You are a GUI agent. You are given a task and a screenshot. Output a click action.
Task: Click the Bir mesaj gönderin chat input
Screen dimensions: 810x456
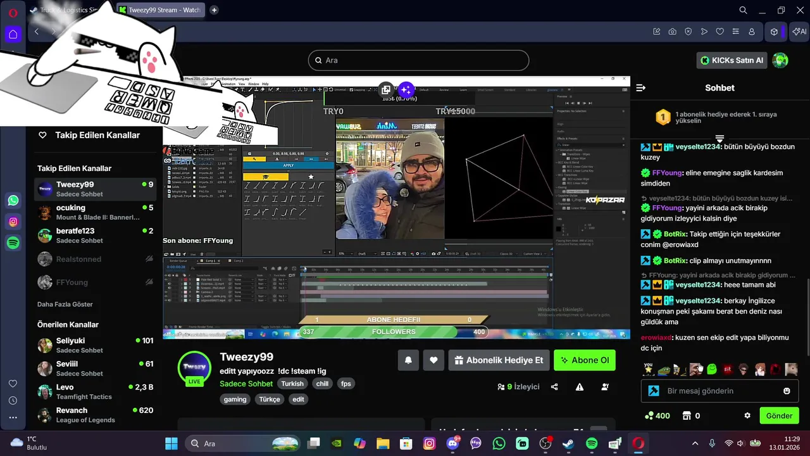720,391
